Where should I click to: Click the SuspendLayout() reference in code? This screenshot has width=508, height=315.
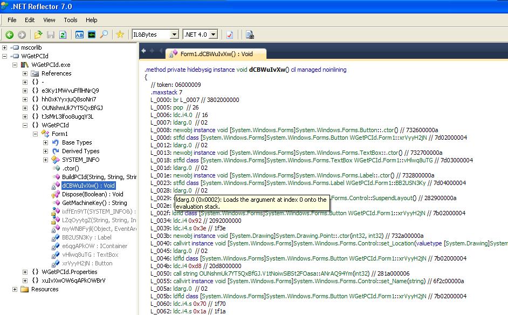click(394, 198)
